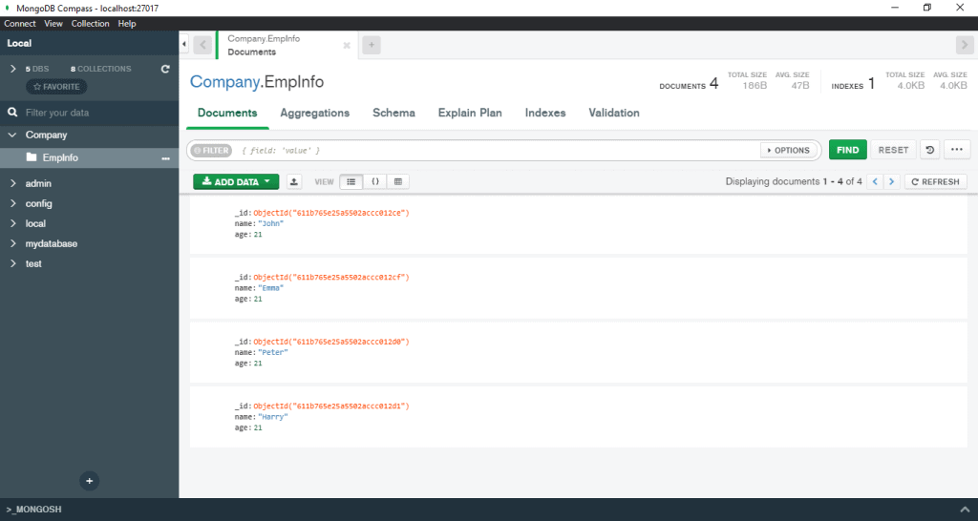Image resolution: width=978 pixels, height=521 pixels.
Task: Select the document named John
Action: [578, 223]
